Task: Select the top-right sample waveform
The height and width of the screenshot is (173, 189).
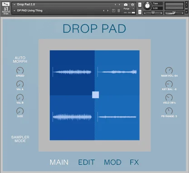Action: (117, 72)
